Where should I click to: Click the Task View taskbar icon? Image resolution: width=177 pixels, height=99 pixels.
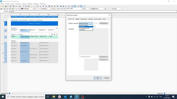coord(48,97)
